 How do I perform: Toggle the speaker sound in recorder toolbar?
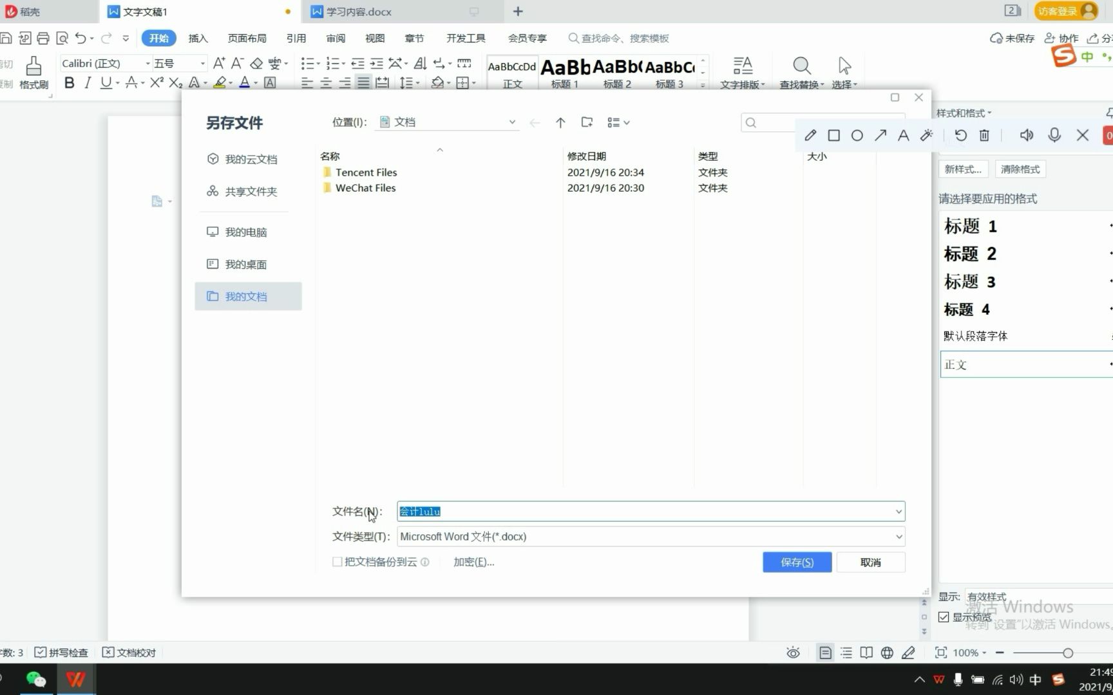coord(1027,135)
